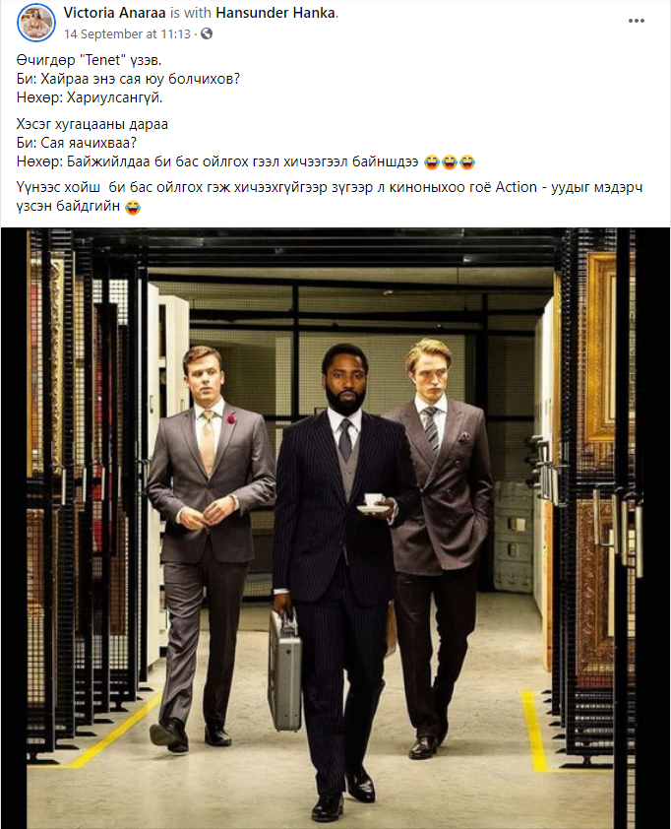Click the middle of three laughing emojis
671x829 pixels.
tap(450, 162)
